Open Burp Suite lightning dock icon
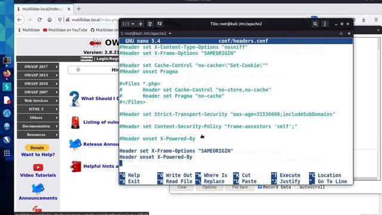This screenshot has width=382, height=215. click(x=7, y=87)
